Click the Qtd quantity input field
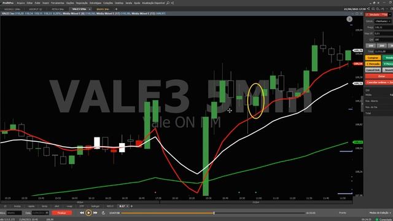The height and width of the screenshot is (221, 393). [x=383, y=39]
